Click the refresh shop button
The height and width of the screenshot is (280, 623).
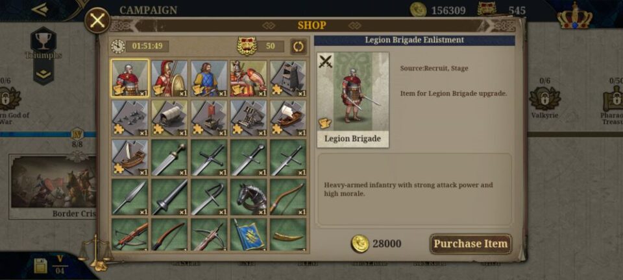[299, 47]
